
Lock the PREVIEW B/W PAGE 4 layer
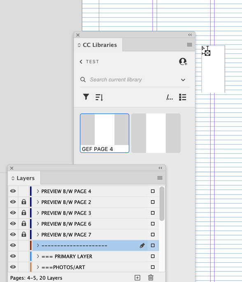24,191
